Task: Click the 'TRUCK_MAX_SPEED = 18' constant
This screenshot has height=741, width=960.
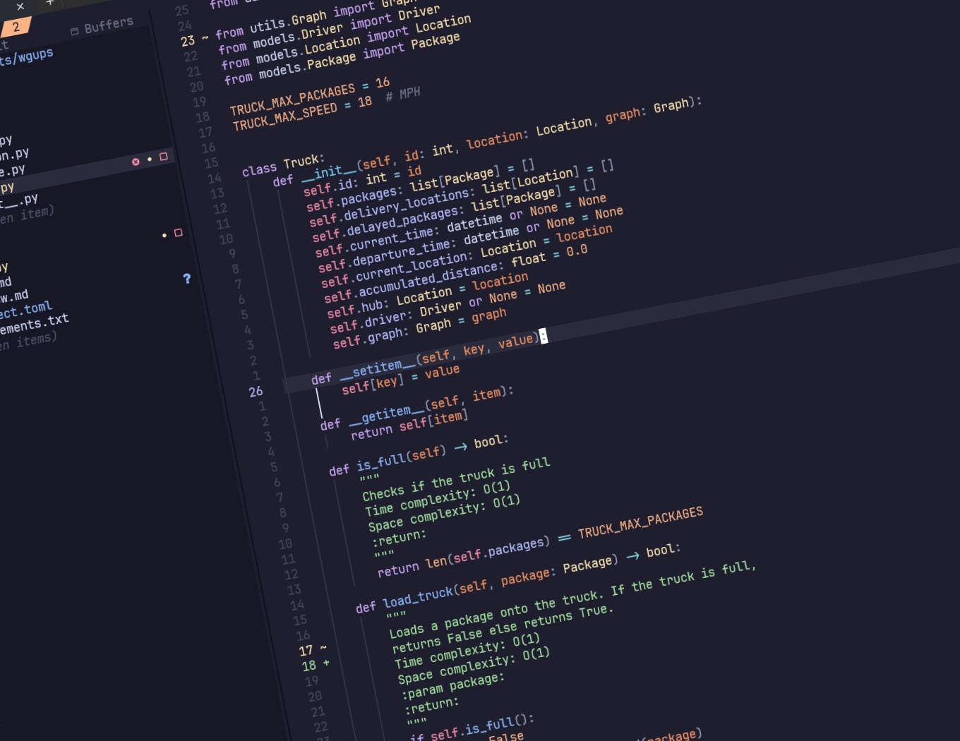Action: [302, 114]
